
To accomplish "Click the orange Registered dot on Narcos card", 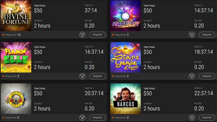I will point(113,118).
